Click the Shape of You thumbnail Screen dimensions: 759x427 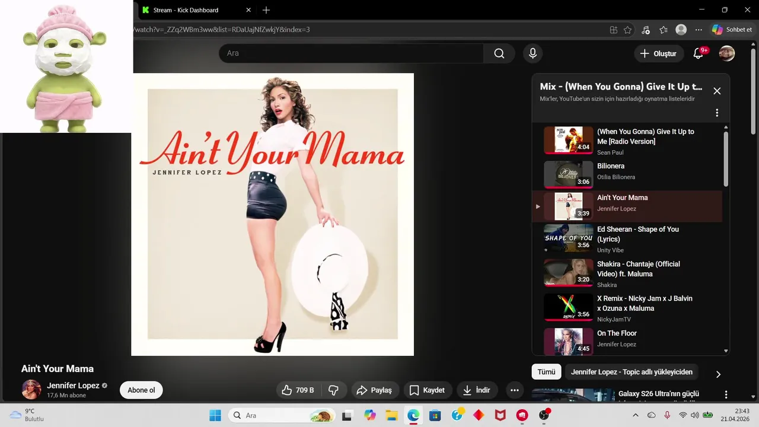pos(569,238)
